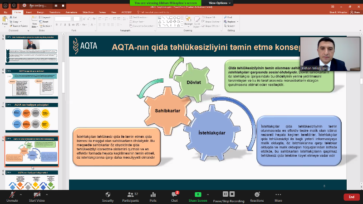Switch to the Transitions tab
363x204 pixels.
coord(55,12)
